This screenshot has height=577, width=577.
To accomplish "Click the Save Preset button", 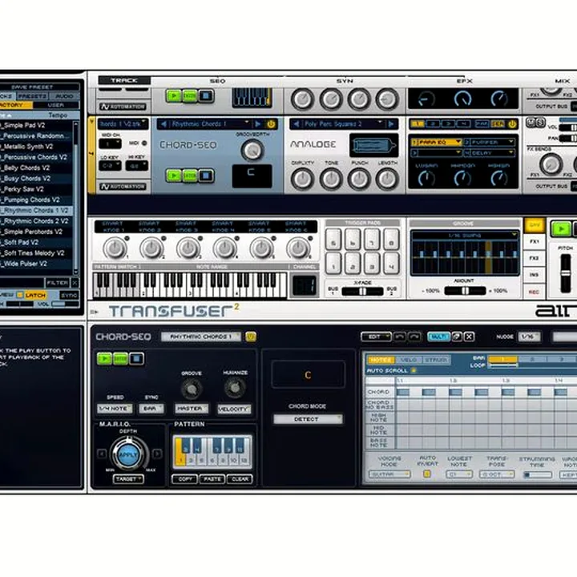I will (32, 87).
